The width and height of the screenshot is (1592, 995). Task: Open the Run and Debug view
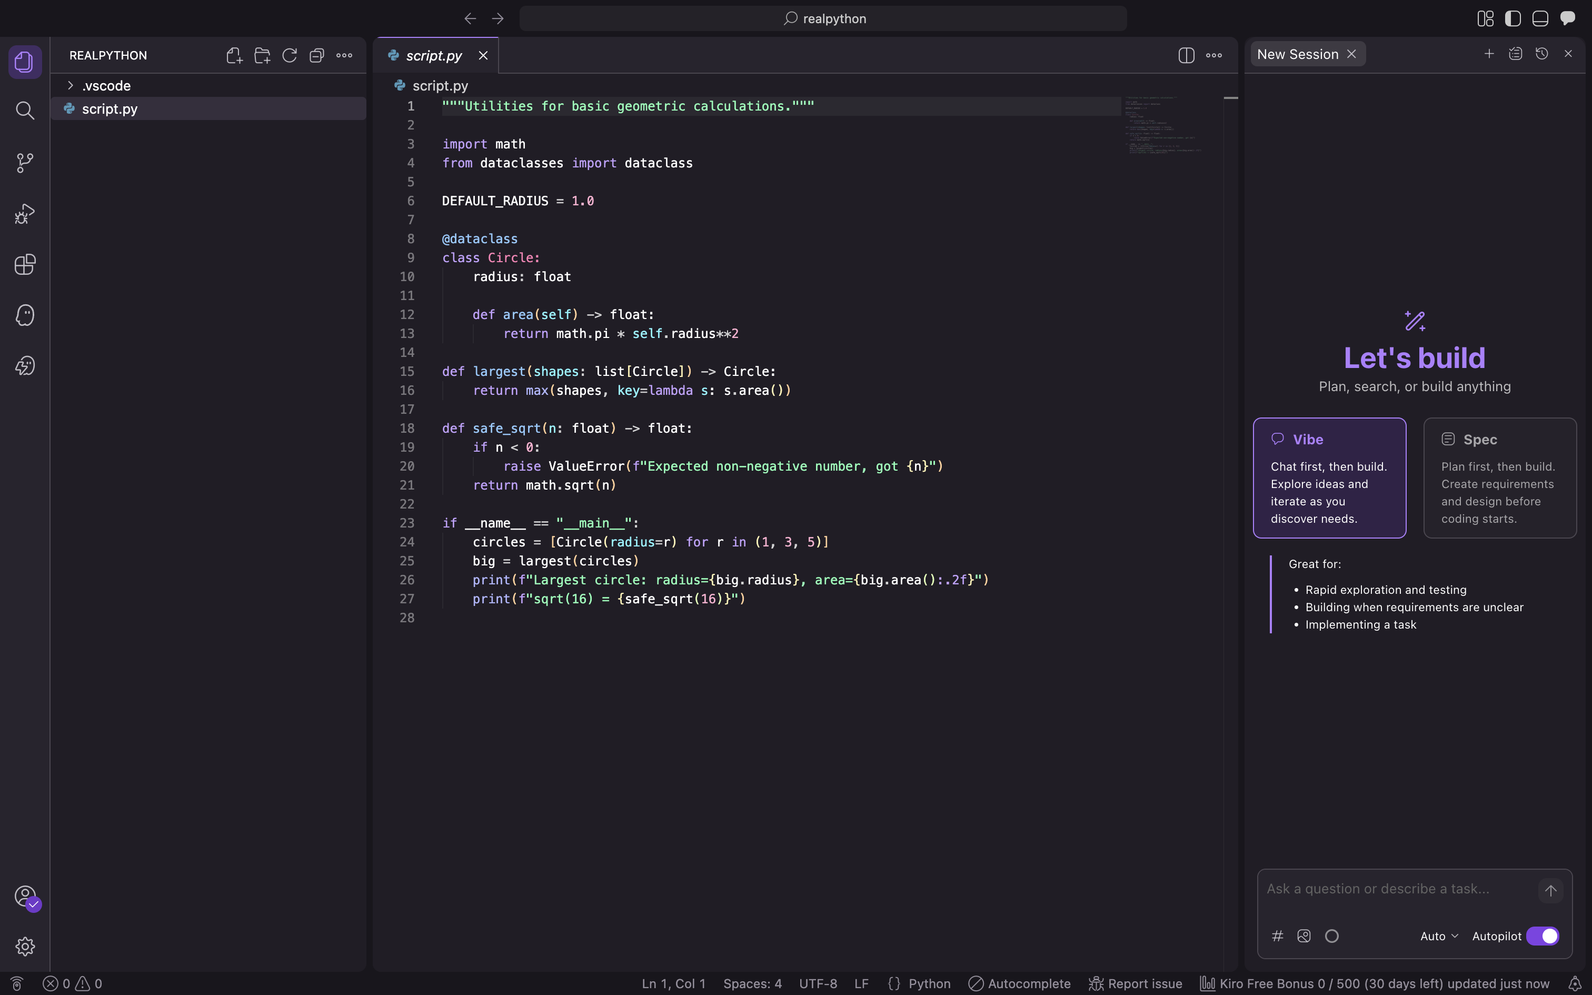pos(25,214)
